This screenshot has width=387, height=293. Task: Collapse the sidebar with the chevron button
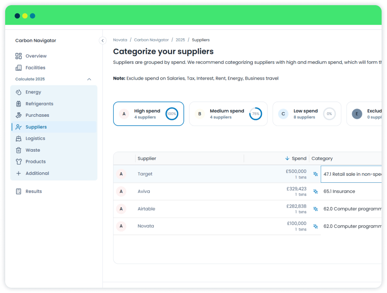[x=103, y=41]
